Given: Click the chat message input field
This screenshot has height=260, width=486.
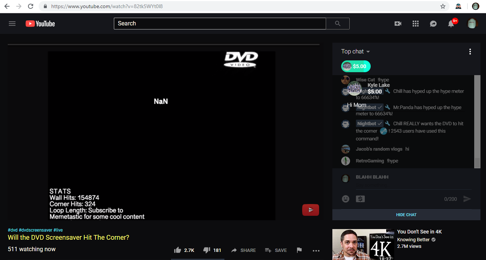Looking at the screenshot, I should [413, 186].
